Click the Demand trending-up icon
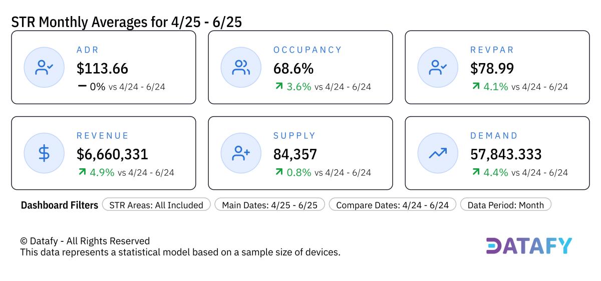 point(438,154)
